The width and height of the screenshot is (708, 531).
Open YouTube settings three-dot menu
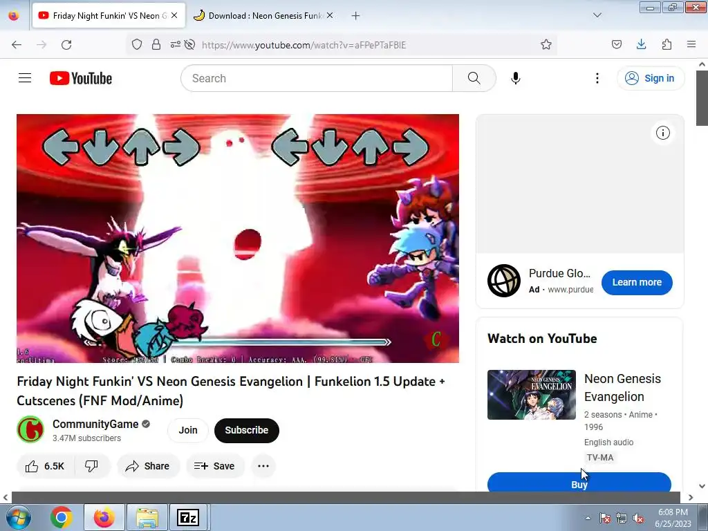pyautogui.click(x=597, y=78)
